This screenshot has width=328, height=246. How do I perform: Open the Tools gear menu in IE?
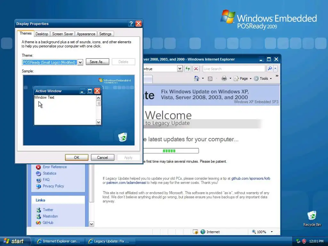(x=263, y=78)
